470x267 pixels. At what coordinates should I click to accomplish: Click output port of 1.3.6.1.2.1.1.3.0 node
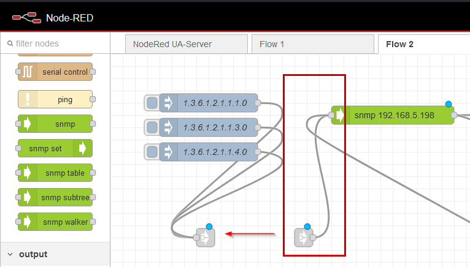pyautogui.click(x=258, y=127)
